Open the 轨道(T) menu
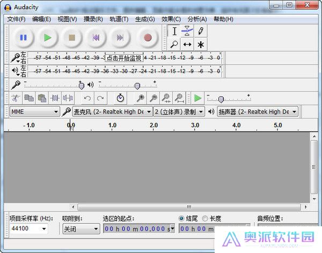 coord(119,19)
